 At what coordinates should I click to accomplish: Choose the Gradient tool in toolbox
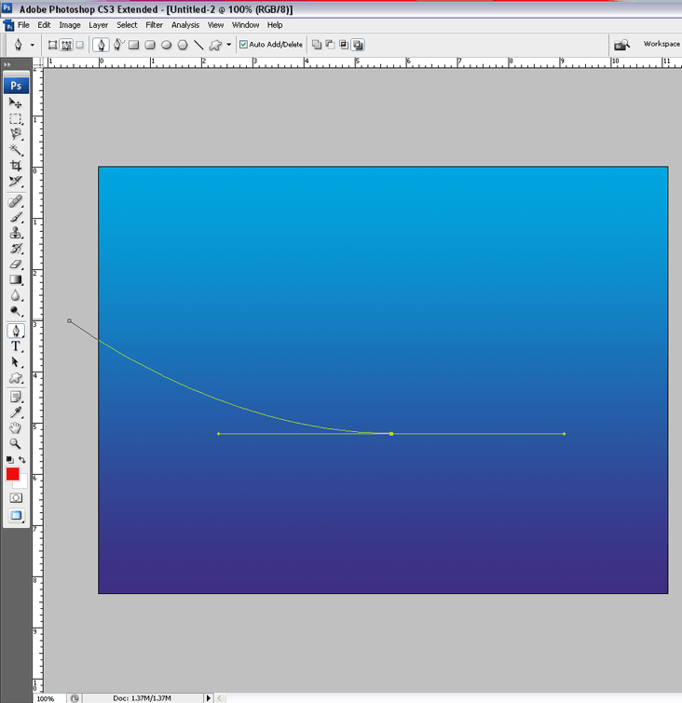(x=16, y=279)
